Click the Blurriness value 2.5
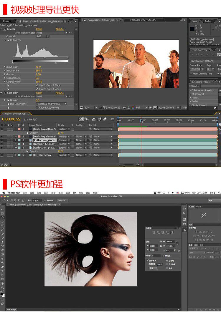 pyautogui.click(x=37, y=100)
